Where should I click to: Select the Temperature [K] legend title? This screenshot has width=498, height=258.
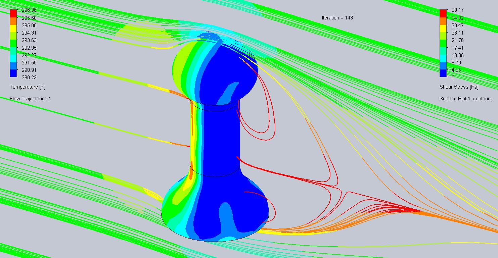click(28, 87)
